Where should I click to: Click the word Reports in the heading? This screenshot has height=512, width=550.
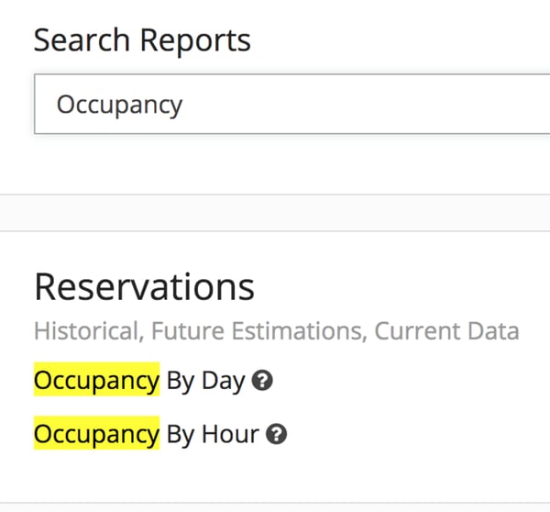pos(195,42)
